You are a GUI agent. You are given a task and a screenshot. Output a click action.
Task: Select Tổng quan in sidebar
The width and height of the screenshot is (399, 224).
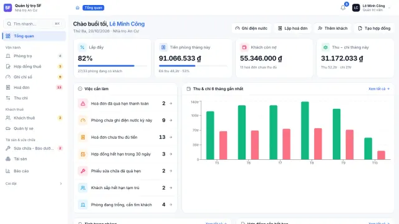(x=34, y=36)
